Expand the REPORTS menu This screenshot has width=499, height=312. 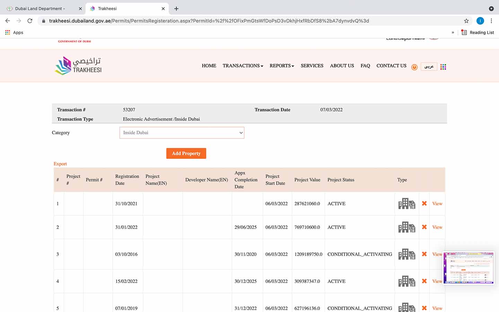click(x=282, y=66)
